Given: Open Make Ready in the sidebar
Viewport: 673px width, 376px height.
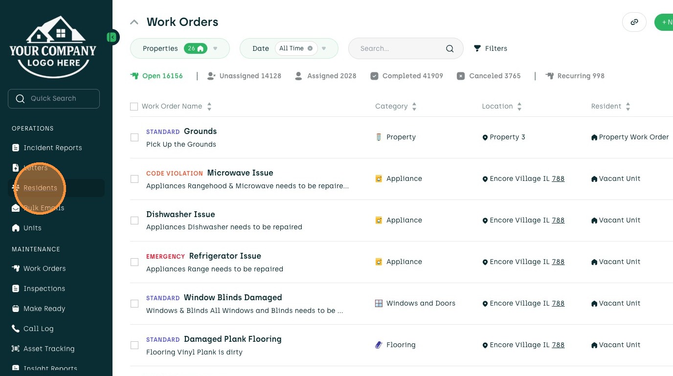Looking at the screenshot, I should (x=44, y=309).
